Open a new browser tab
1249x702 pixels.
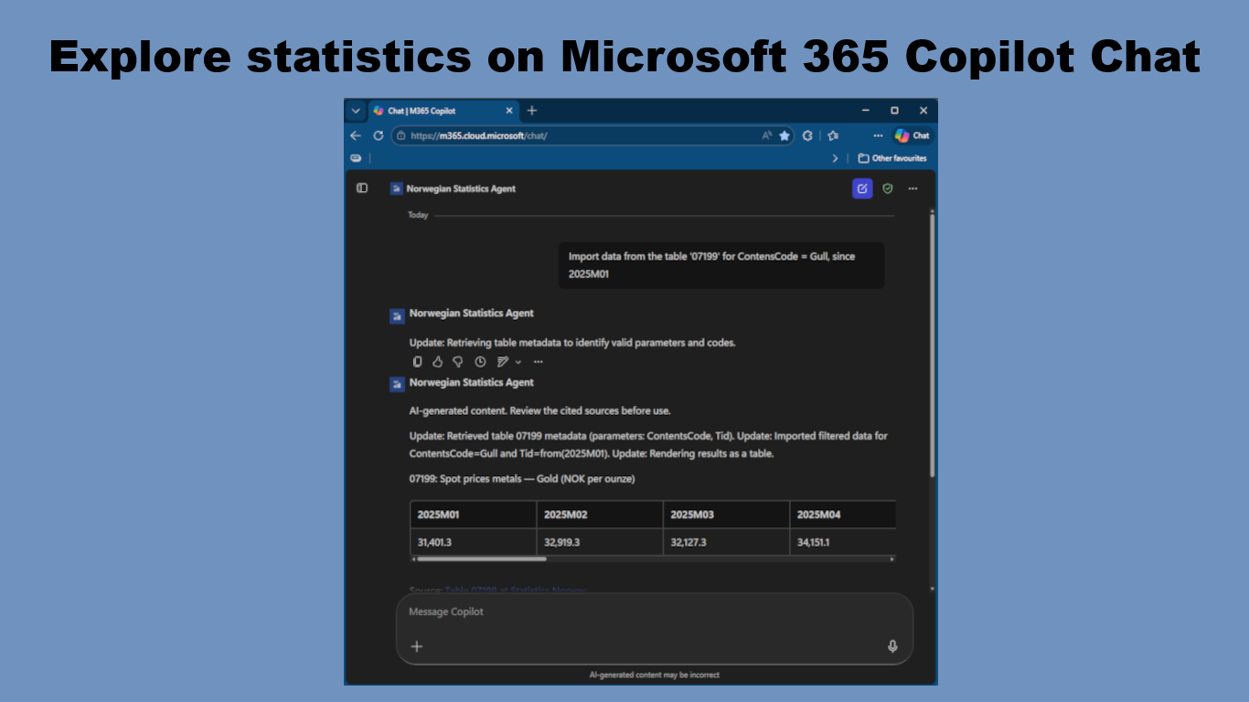532,111
